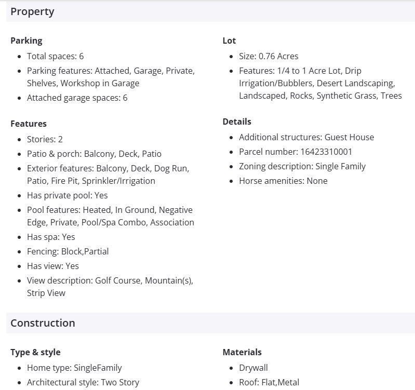415x390 pixels.
Task: Select the Roof: Flat,Metal item
Action: tap(269, 382)
